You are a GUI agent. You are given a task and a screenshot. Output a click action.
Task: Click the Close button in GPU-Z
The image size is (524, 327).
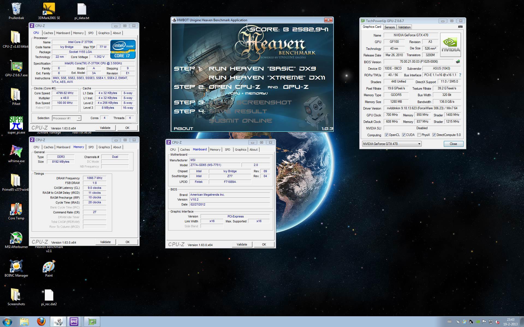click(x=453, y=144)
